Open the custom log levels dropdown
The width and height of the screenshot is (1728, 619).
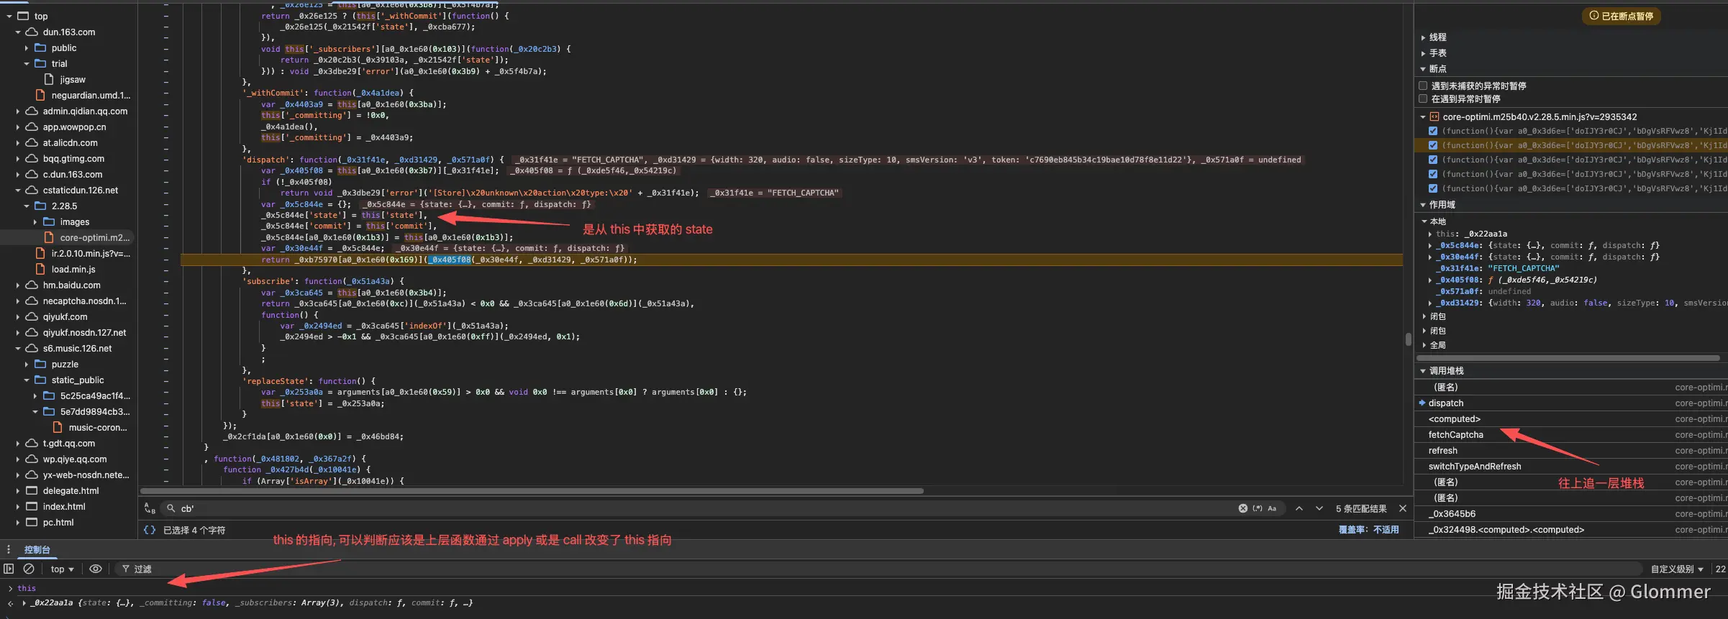[x=1677, y=569]
